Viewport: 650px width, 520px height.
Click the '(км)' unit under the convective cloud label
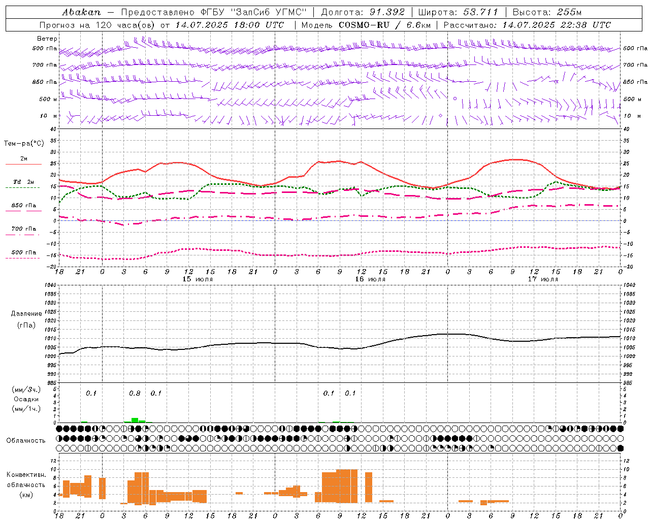(x=26, y=495)
